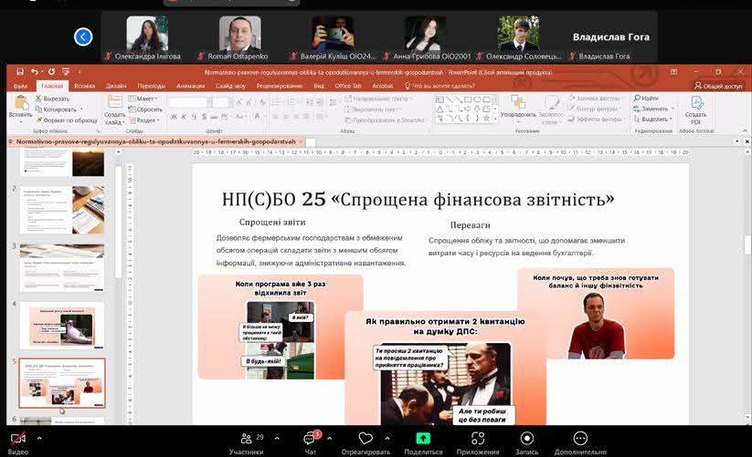
Task: Open the Файл tab
Action: (x=21, y=86)
